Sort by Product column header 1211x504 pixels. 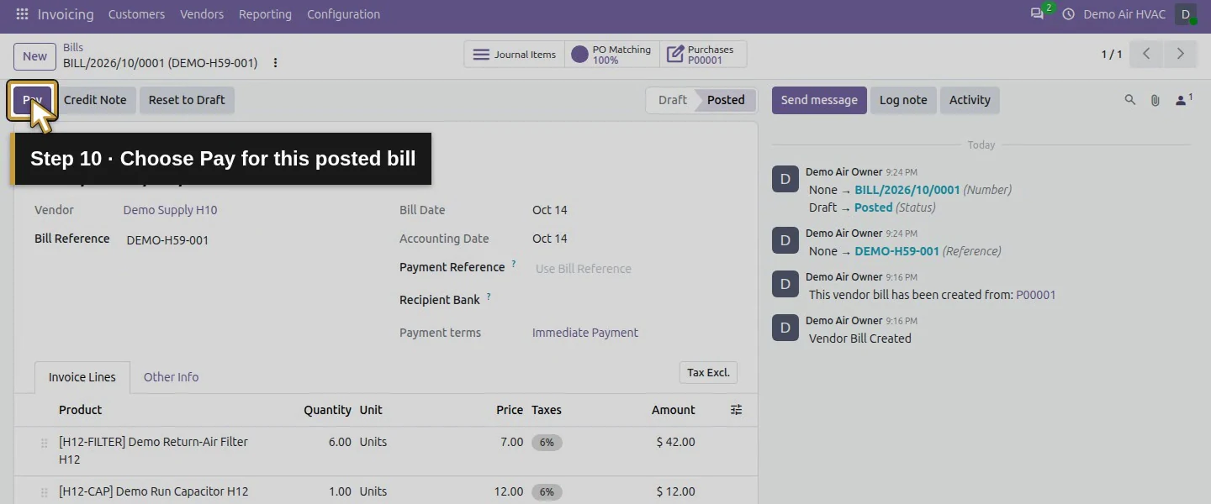80,410
